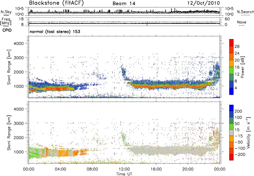254x176 pixels.
Task: Click the gray velocity band near 16:00 in velocity panel
Action: (156, 150)
